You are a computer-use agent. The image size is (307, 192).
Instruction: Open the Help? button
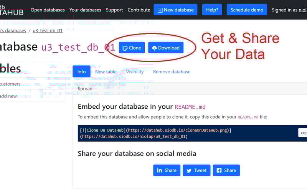(212, 10)
